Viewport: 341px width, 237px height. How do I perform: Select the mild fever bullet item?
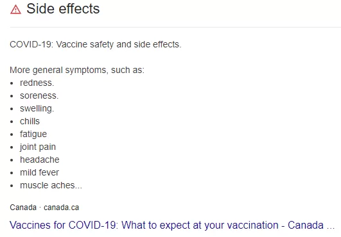coord(39,172)
